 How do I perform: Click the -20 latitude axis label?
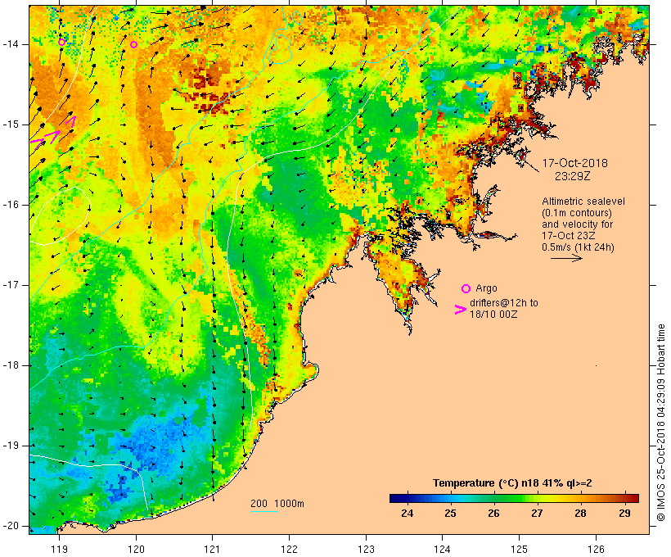11,526
